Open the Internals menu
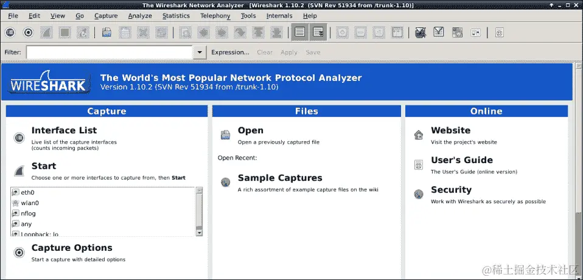Viewport: 583px width, 280px height. coord(279,16)
